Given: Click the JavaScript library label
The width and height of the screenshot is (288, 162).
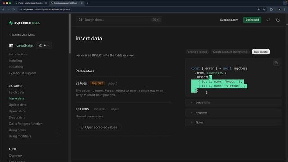Looking at the screenshot, I should (x=25, y=45).
